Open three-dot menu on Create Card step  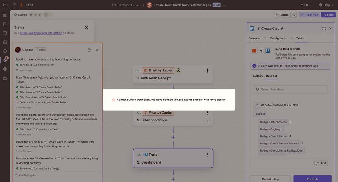[207, 155]
